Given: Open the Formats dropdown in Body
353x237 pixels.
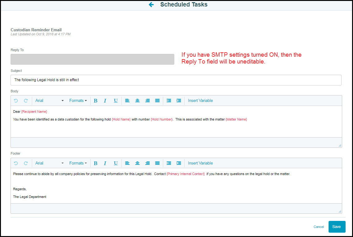Looking at the screenshot, I should click(x=78, y=101).
